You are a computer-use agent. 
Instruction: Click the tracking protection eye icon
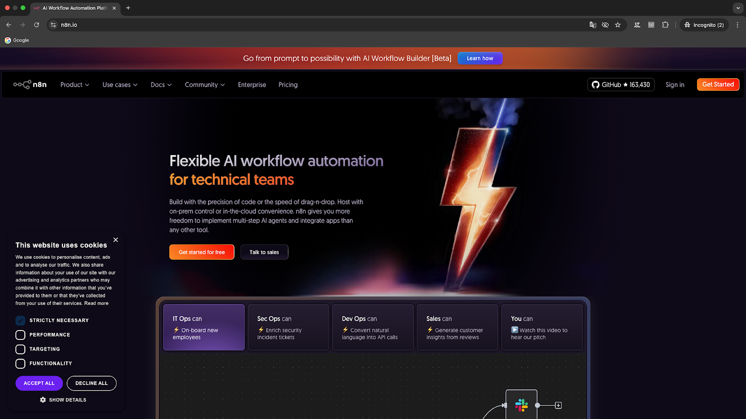click(x=605, y=25)
